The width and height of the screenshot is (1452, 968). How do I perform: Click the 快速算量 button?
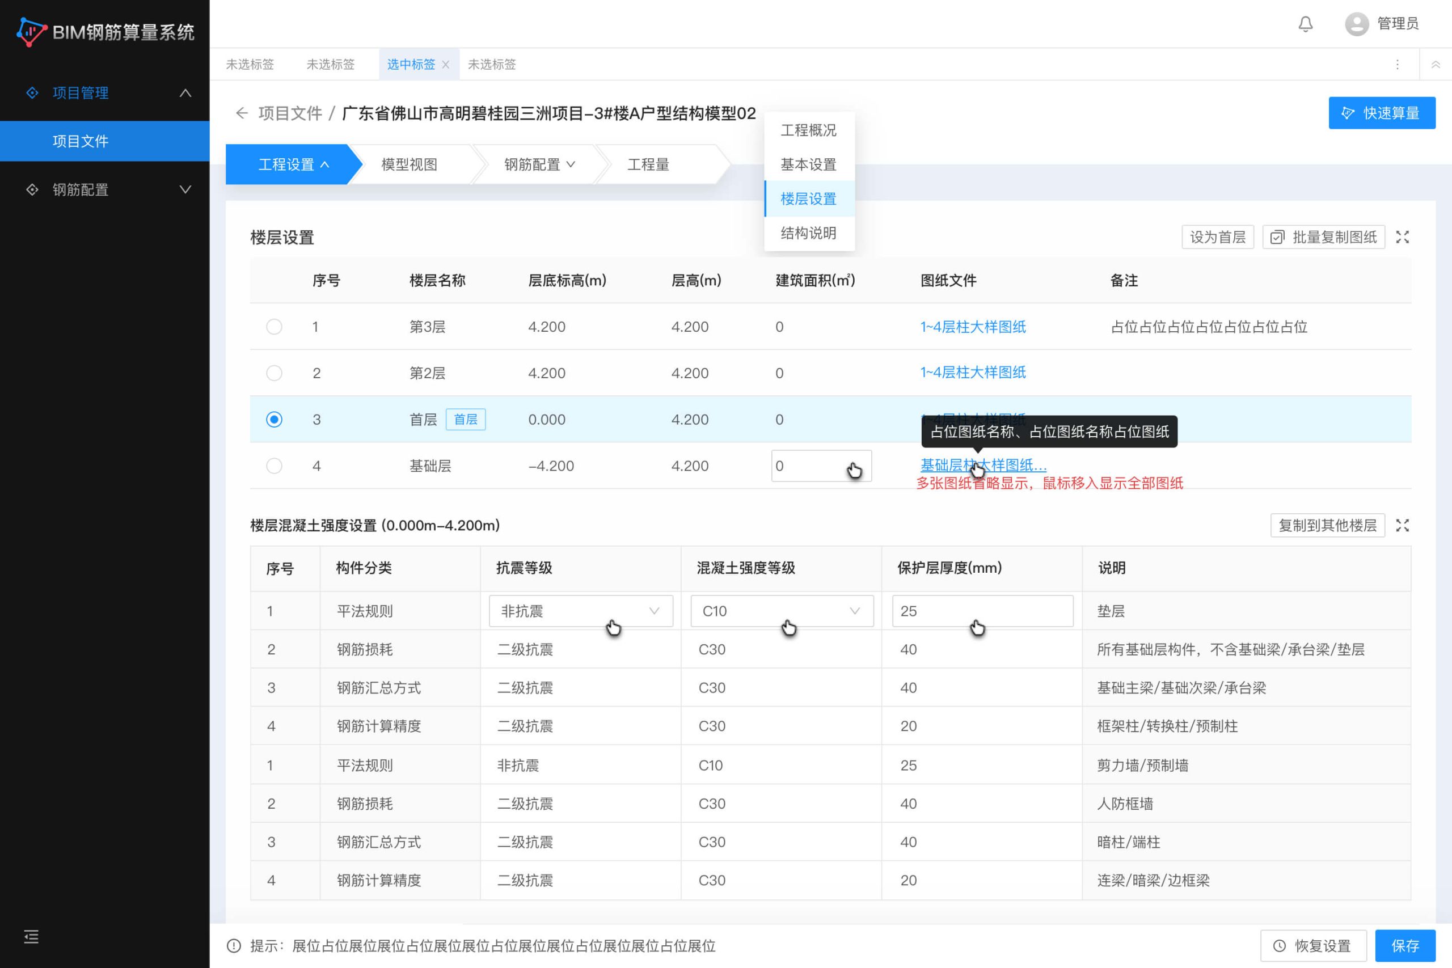coord(1382,113)
